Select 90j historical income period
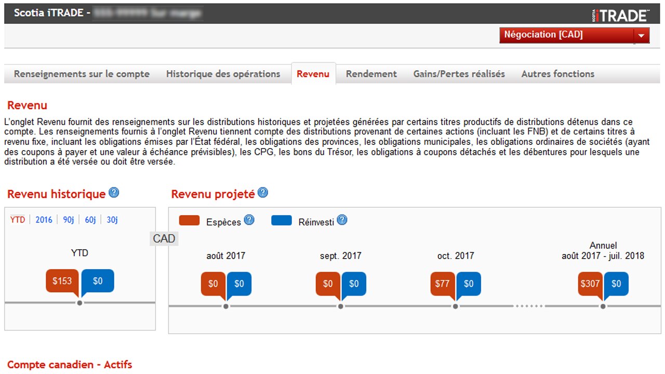 (x=69, y=220)
